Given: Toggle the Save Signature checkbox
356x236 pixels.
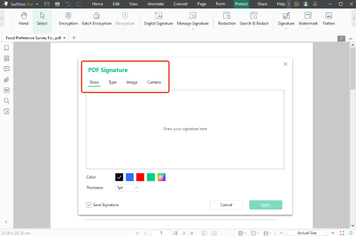Looking at the screenshot, I should click(89, 205).
